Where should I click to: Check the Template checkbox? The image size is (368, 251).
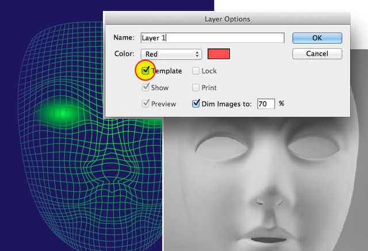(x=145, y=71)
